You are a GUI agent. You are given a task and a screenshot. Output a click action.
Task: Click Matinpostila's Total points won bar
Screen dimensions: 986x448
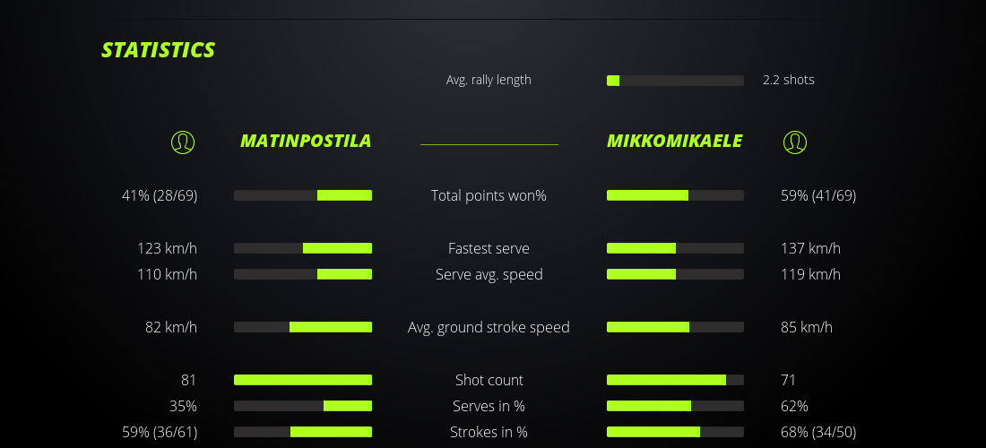[303, 195]
